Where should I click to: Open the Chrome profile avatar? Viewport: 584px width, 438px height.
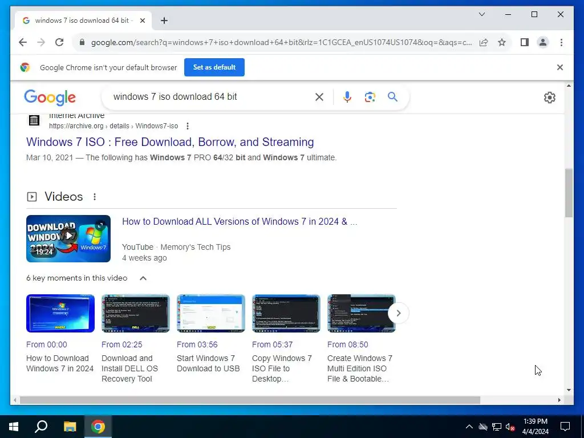(543, 42)
